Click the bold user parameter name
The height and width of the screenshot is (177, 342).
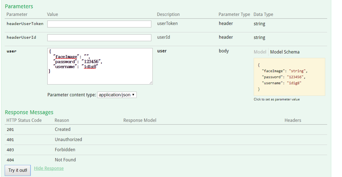tap(12, 51)
